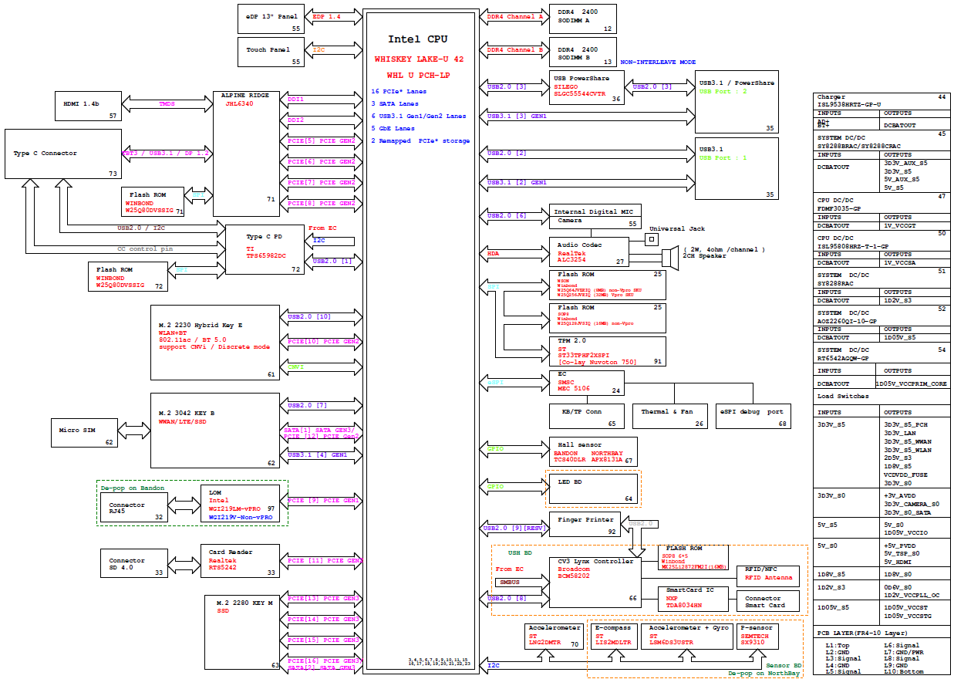This screenshot has height=679, width=954.
Task: Select the NON-INTERLEAVE MODE note
Action: point(658,62)
